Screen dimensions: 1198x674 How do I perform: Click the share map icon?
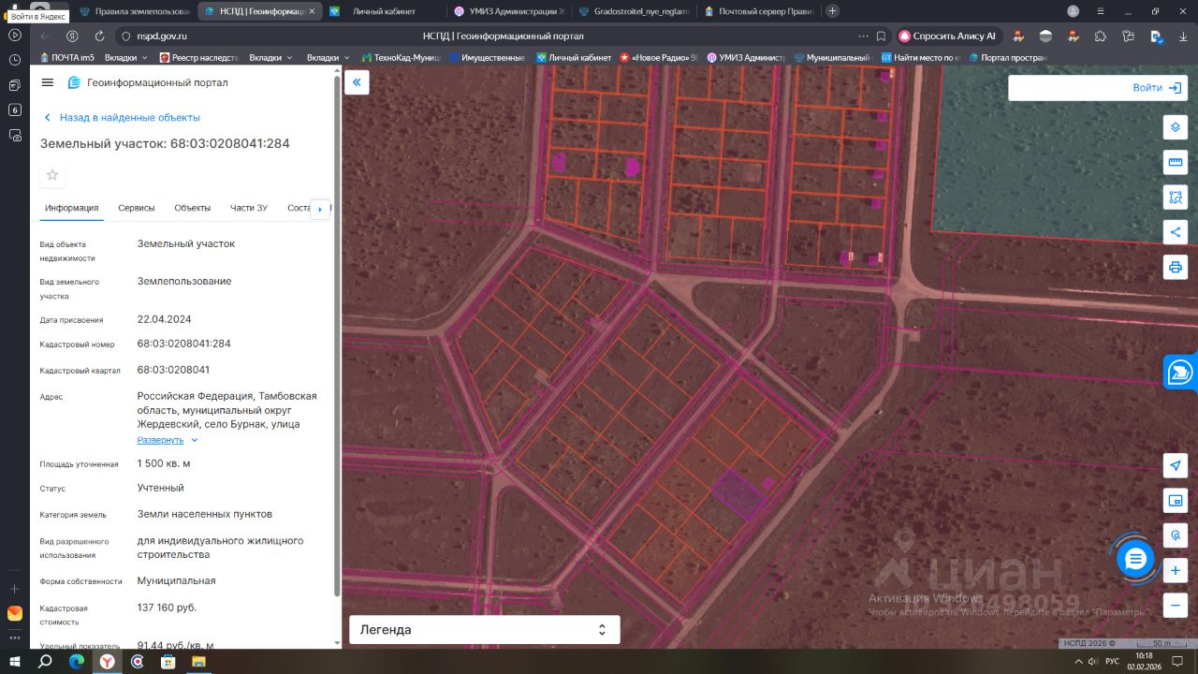pyautogui.click(x=1176, y=232)
